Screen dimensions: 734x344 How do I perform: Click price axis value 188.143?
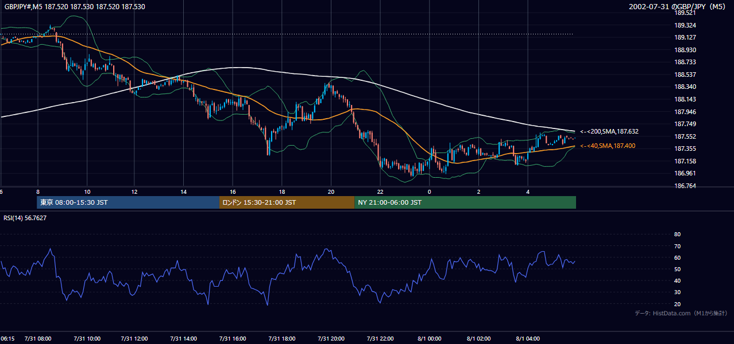pos(685,99)
